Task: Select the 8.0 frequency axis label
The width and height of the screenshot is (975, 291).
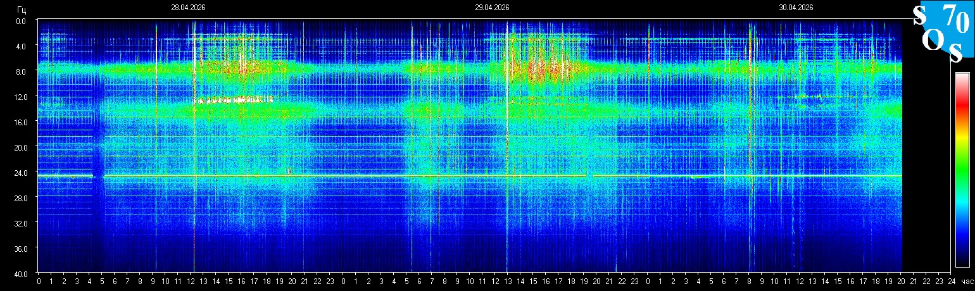Action: pyautogui.click(x=22, y=71)
